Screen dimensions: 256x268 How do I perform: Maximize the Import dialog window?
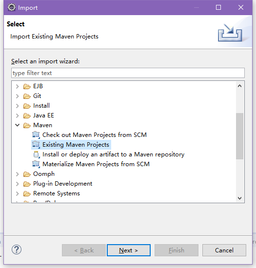point(218,7)
